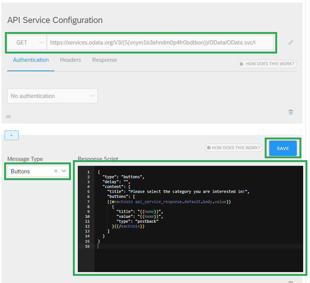This screenshot has height=283, width=310.
Task: Open upper HOW DOES THIS WORK help
Action: tap(267, 64)
